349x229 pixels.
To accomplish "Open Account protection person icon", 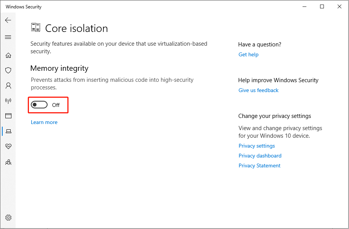I will click(x=8, y=86).
